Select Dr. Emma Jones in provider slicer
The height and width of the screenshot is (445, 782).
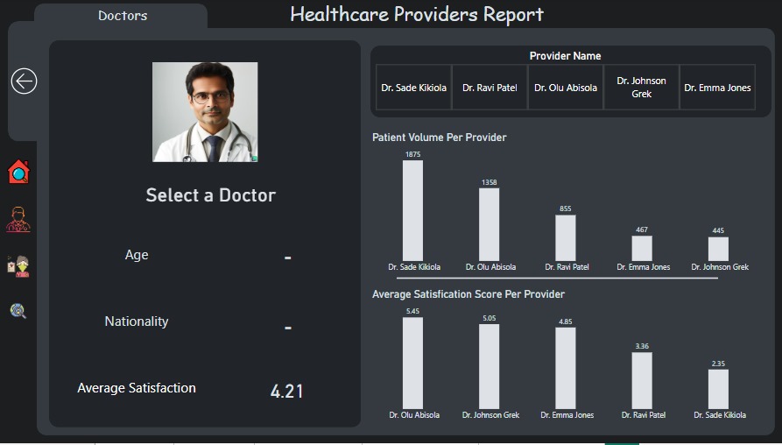click(x=717, y=88)
